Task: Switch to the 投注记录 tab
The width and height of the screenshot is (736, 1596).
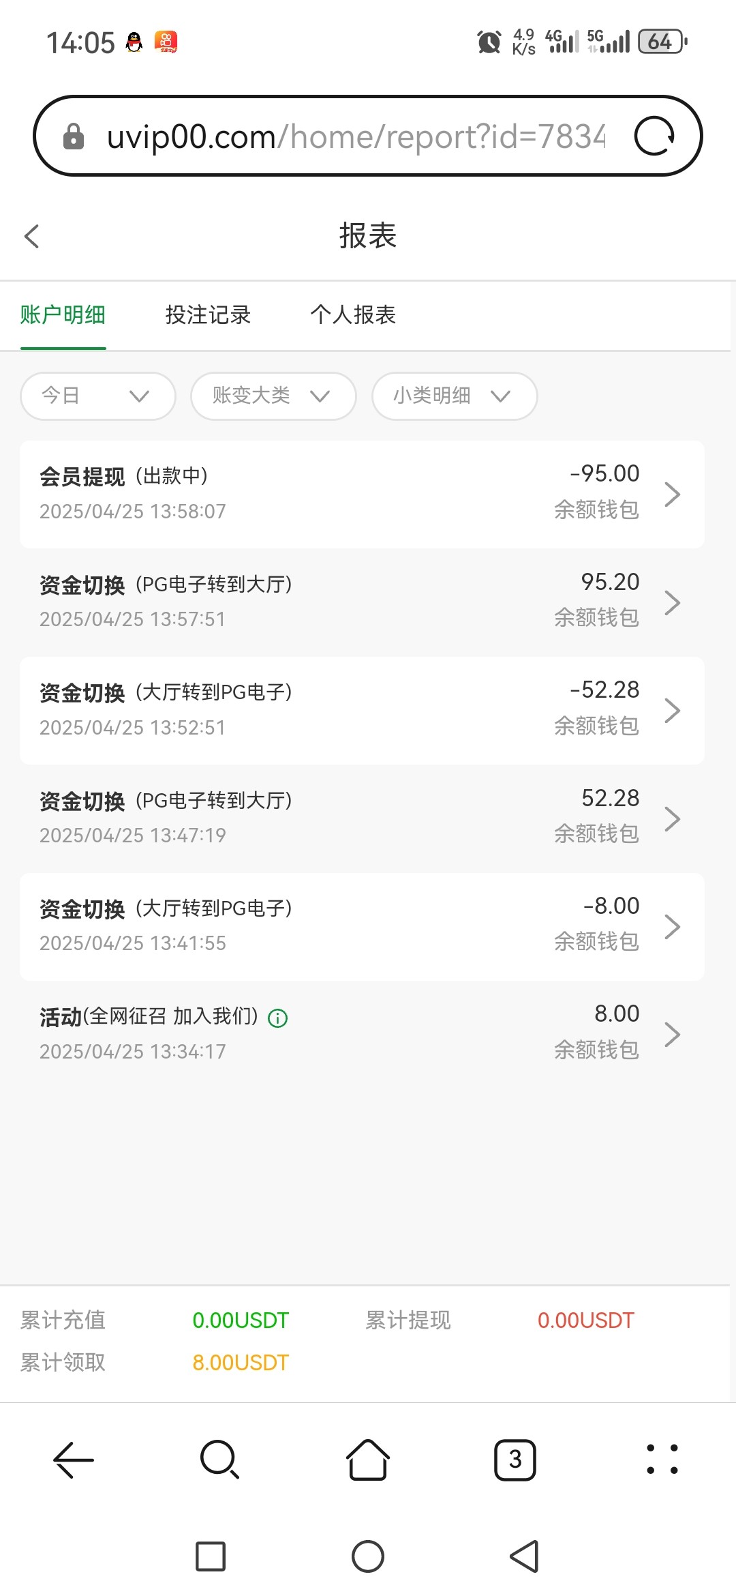Action: pyautogui.click(x=208, y=315)
